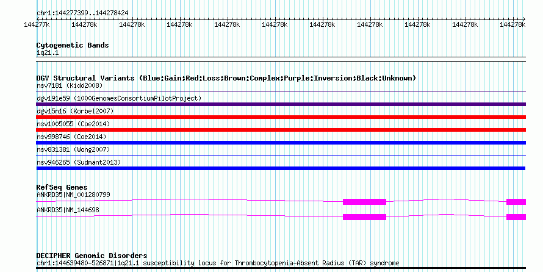Image resolution: width=543 pixels, height=272 pixels.
Task: Click the purple dgv191e59 inversion bar
Action: [281, 104]
